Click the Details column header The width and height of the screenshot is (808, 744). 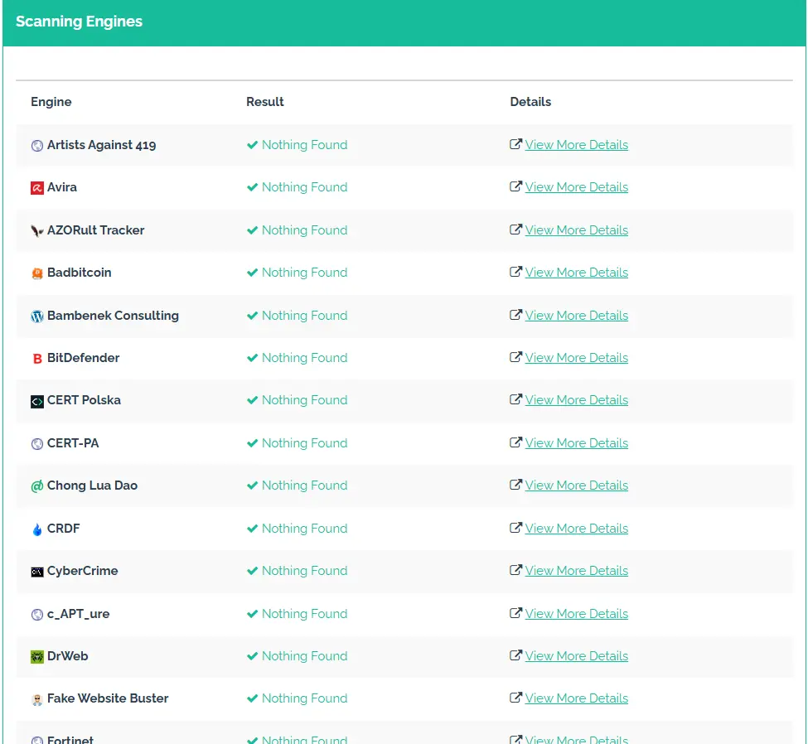(x=530, y=102)
